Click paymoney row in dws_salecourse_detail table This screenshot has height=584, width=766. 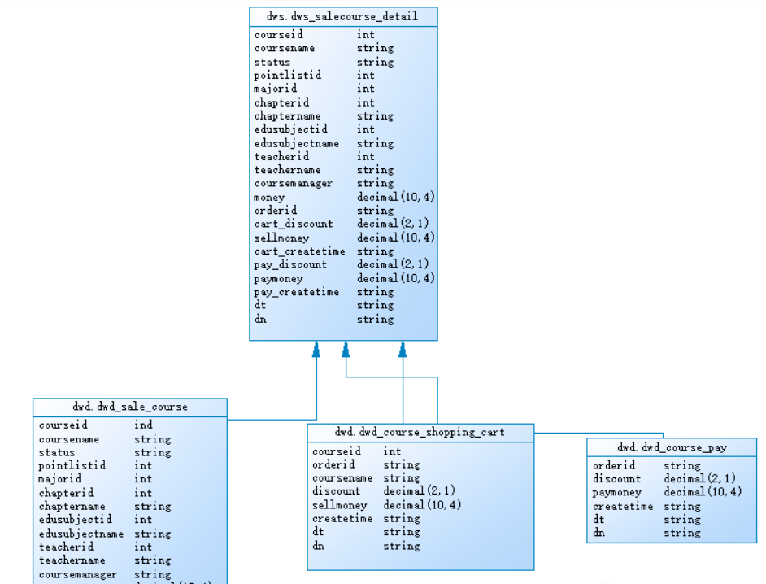[x=343, y=278]
